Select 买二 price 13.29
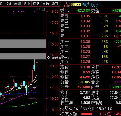 tap(85, 47)
